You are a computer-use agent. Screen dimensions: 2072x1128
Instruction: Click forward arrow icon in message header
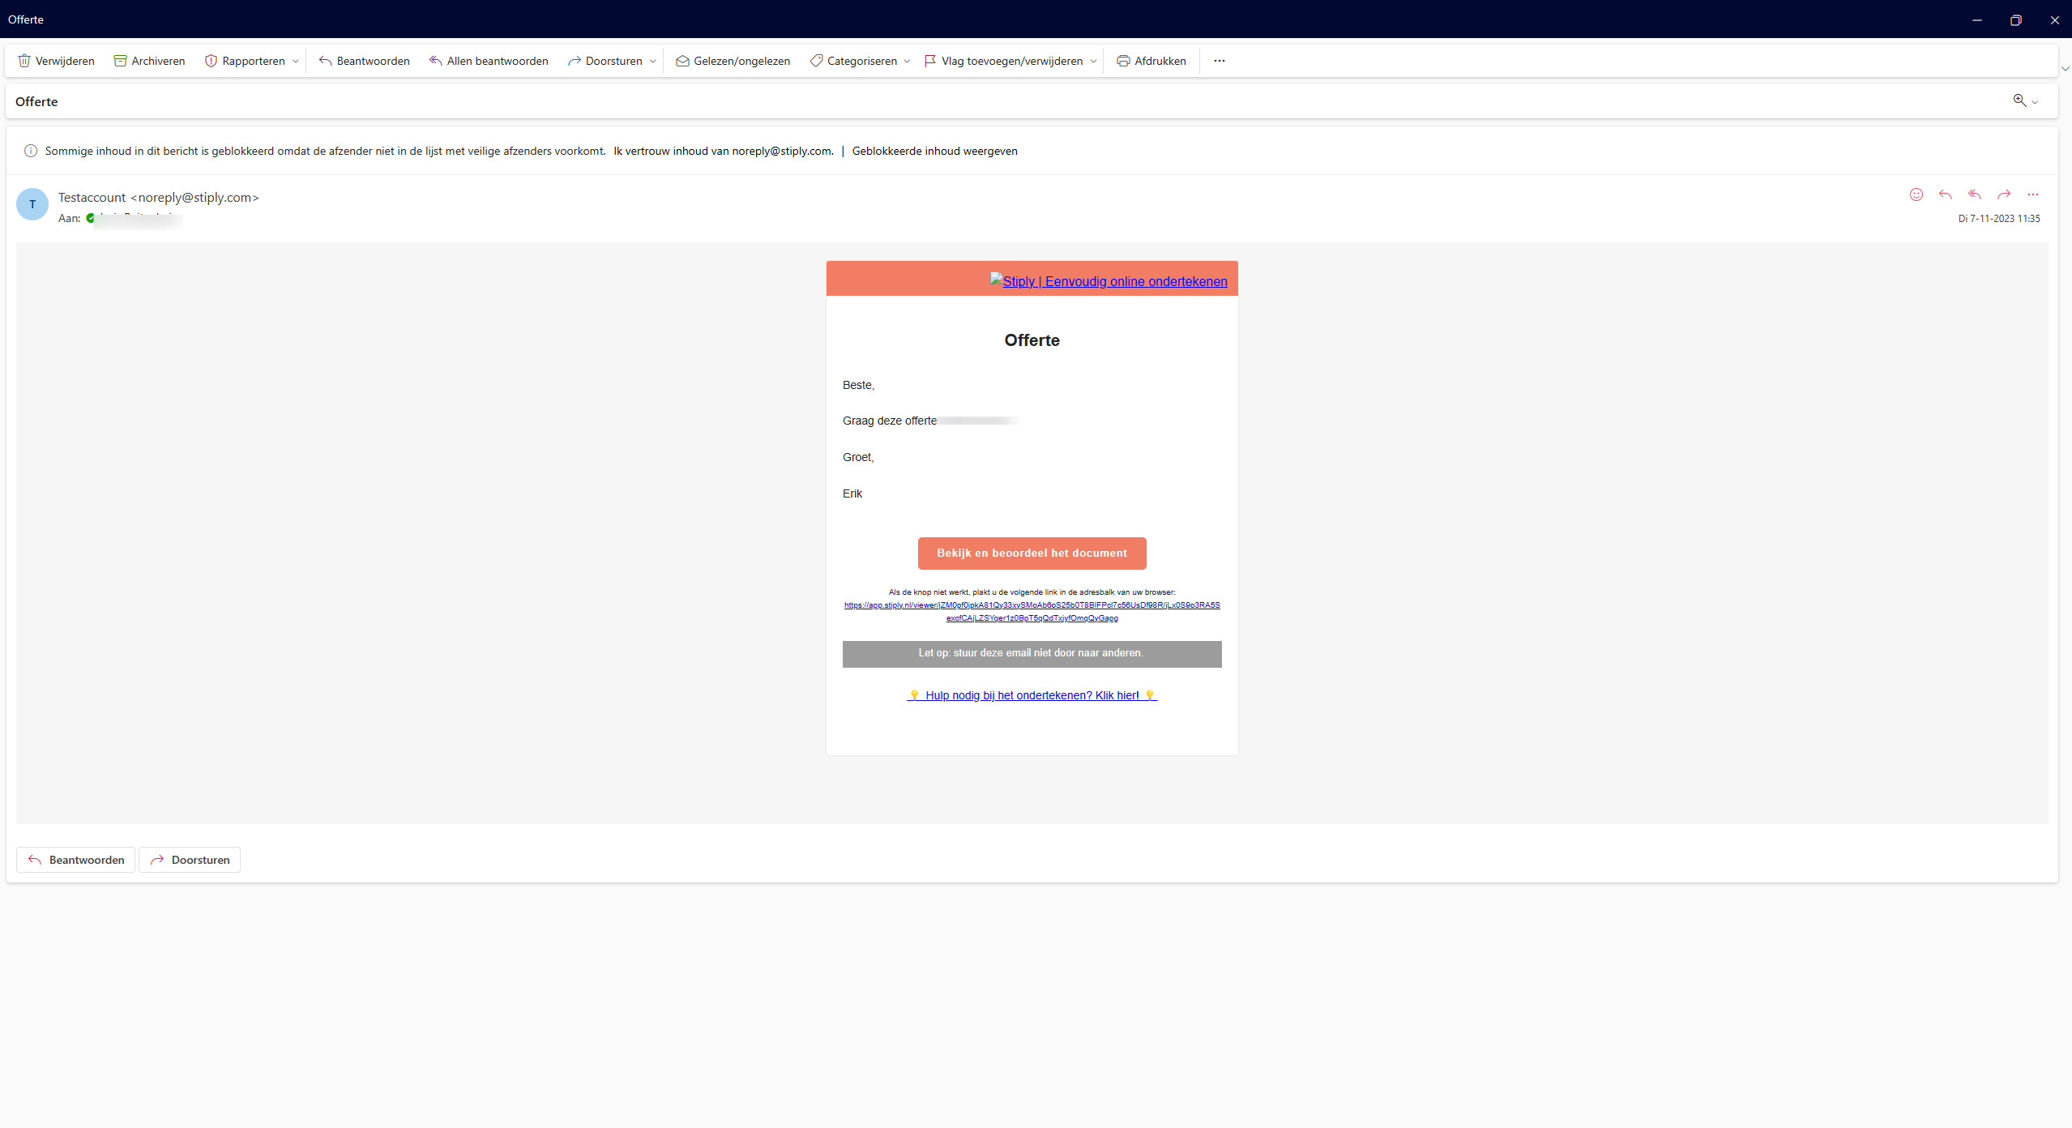(x=2004, y=194)
